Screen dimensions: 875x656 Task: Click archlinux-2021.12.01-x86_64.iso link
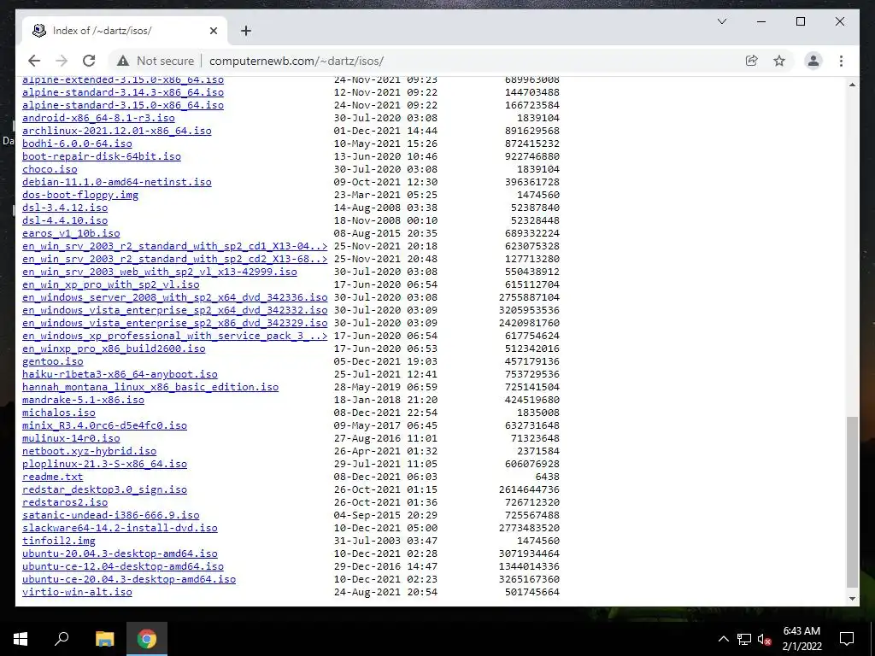point(116,131)
